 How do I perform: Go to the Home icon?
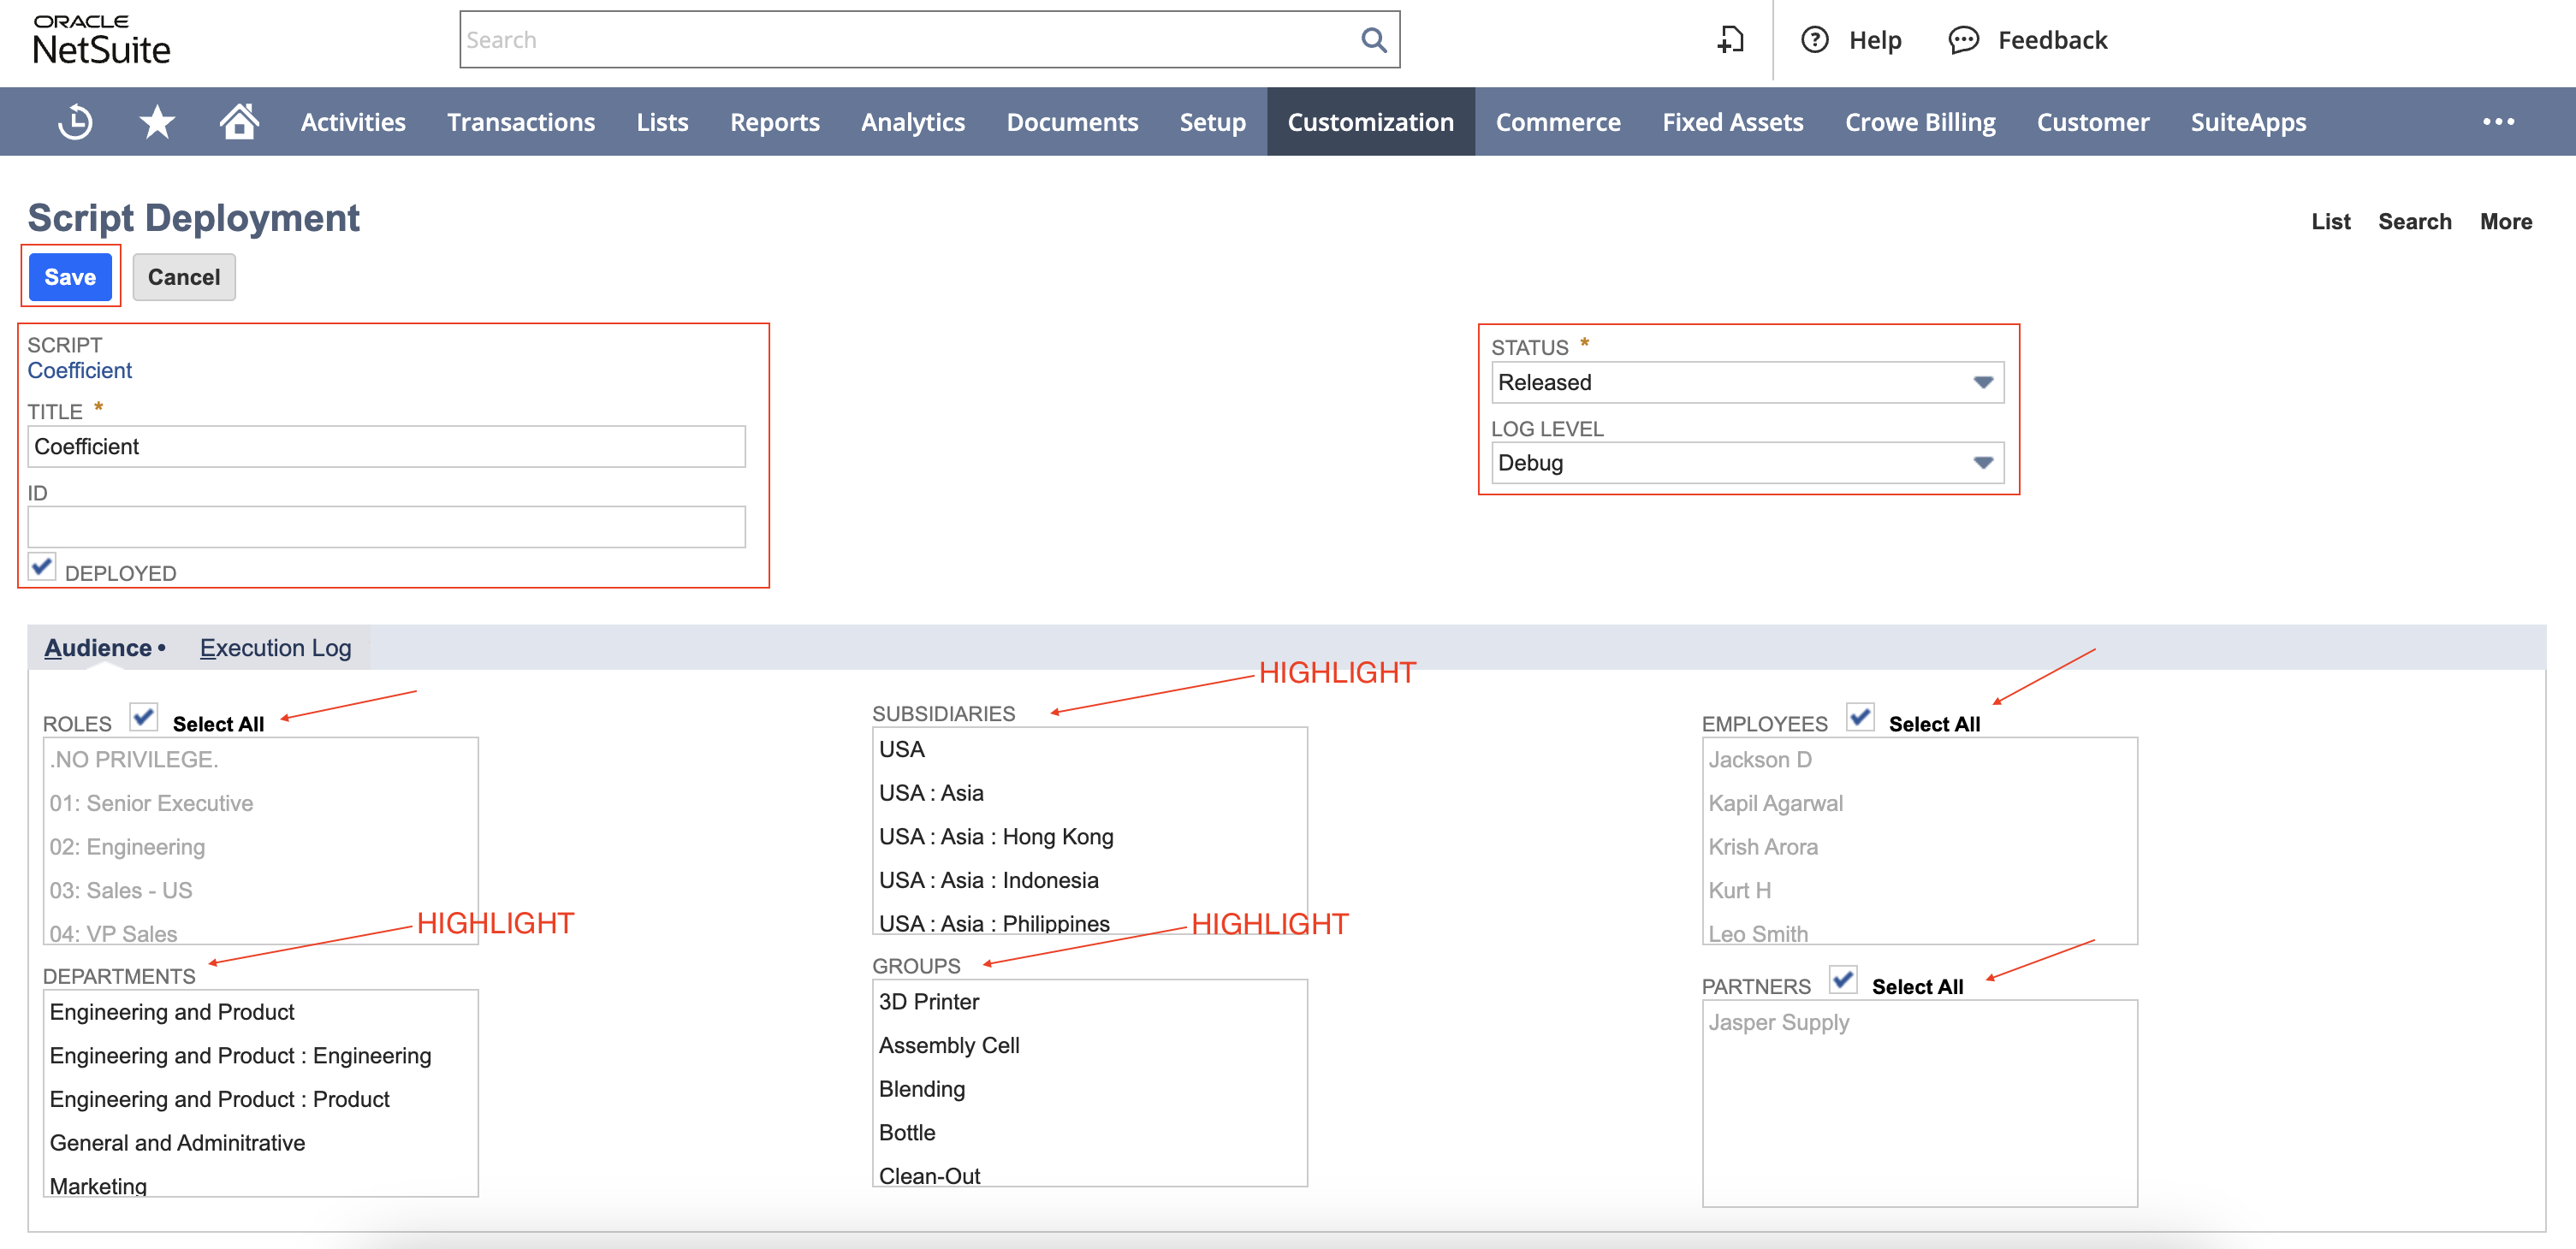click(x=239, y=122)
